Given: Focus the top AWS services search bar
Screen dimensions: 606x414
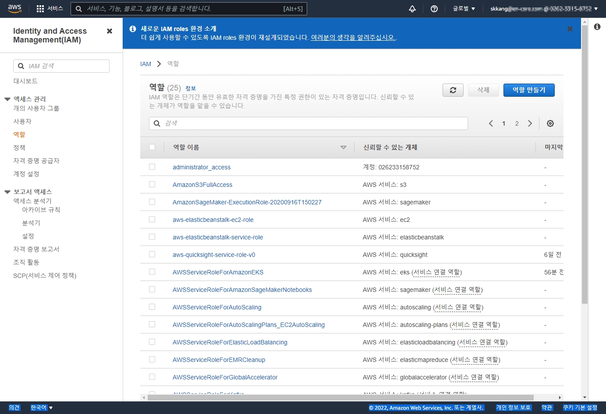Looking at the screenshot, I should [x=189, y=9].
